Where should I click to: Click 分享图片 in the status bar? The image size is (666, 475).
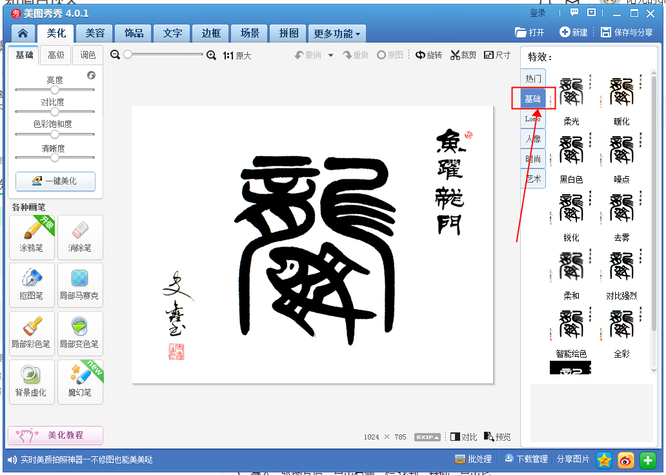pyautogui.click(x=573, y=460)
